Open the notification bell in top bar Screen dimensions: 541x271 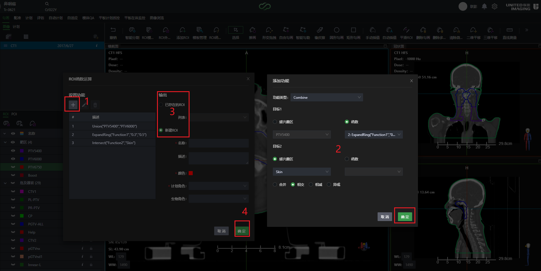[x=484, y=6]
